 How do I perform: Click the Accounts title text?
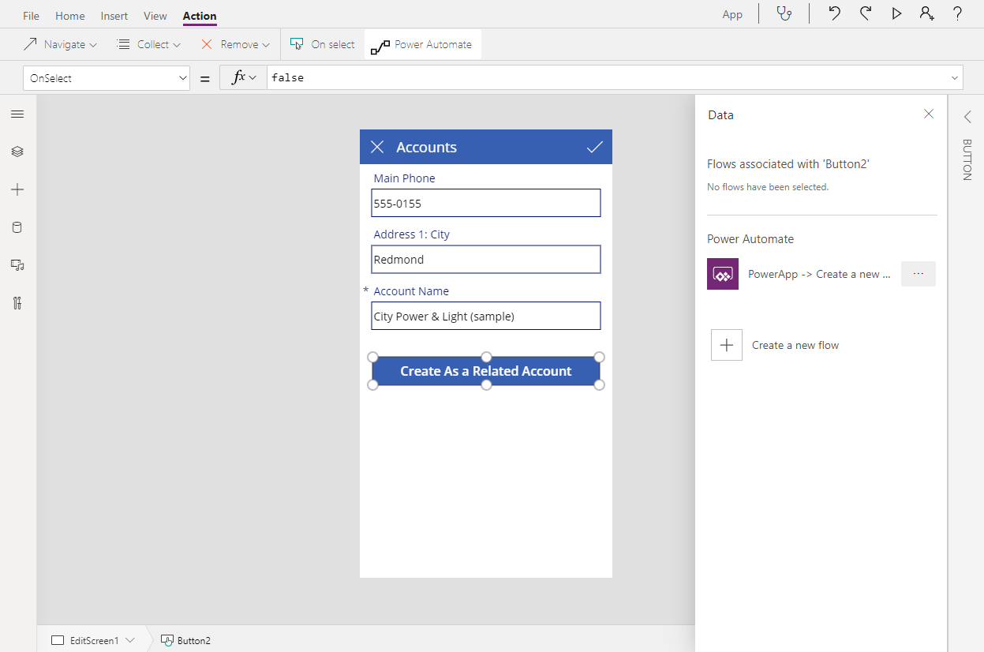click(x=426, y=147)
